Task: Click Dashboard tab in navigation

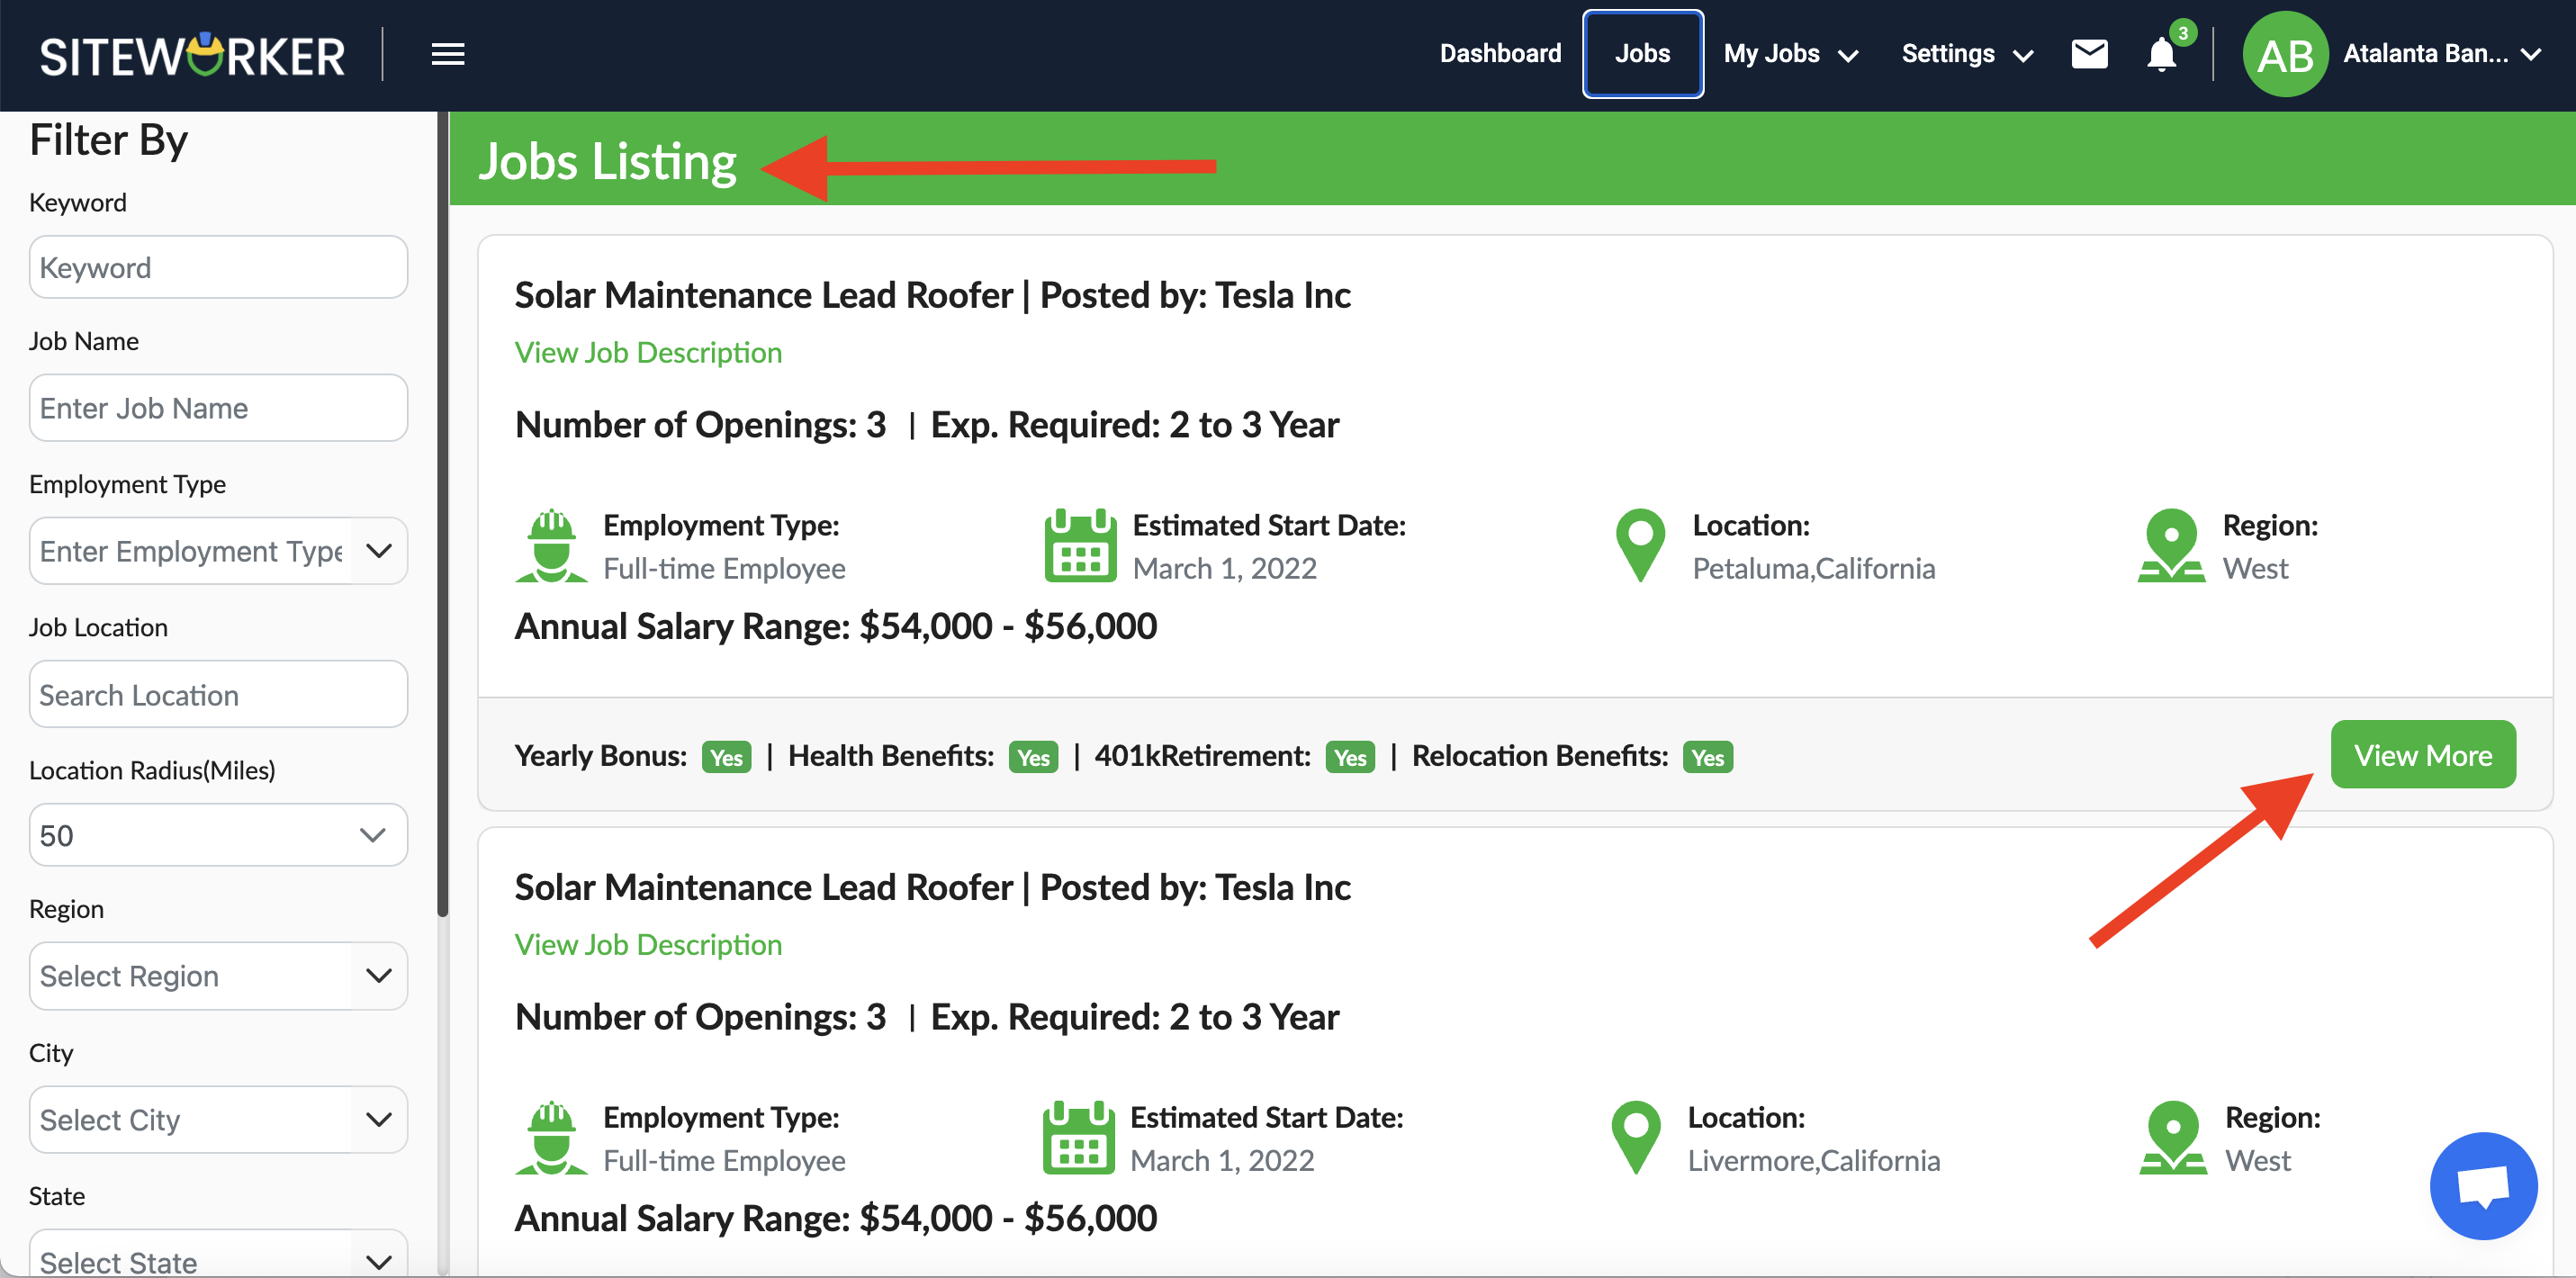Action: click(x=1500, y=52)
